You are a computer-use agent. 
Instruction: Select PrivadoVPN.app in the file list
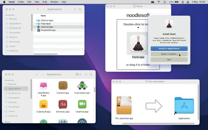(48, 30)
